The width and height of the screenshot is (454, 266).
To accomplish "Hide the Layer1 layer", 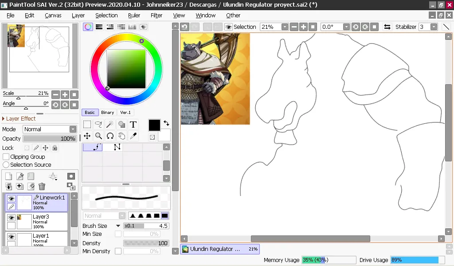I will click(x=11, y=237).
